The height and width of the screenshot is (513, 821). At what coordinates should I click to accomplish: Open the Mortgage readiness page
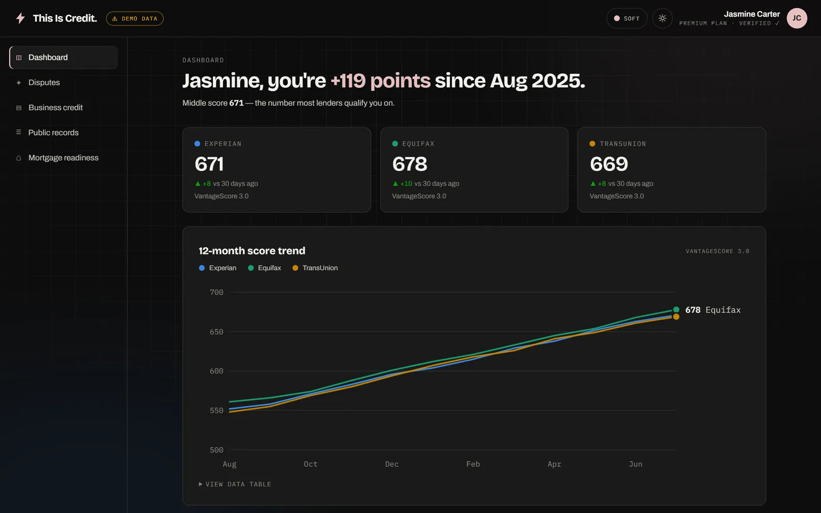[x=64, y=158]
